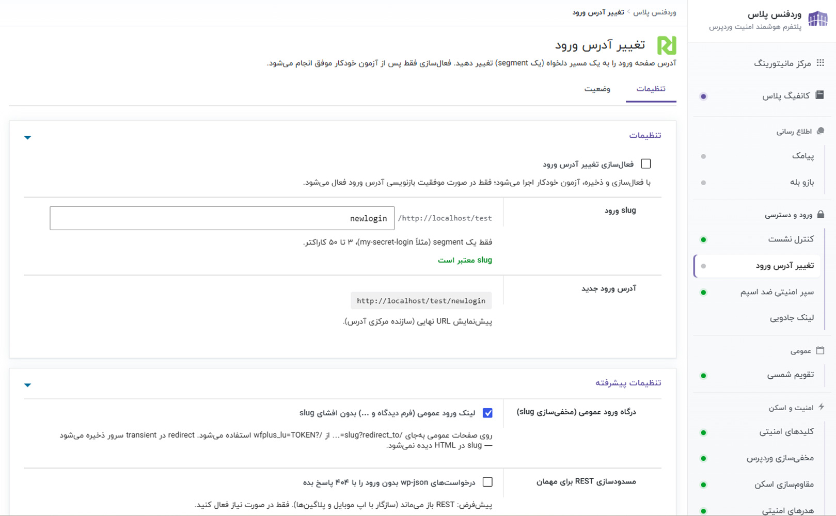Switch to the وضعیت tab
This screenshot has width=836, height=516.
click(x=597, y=89)
